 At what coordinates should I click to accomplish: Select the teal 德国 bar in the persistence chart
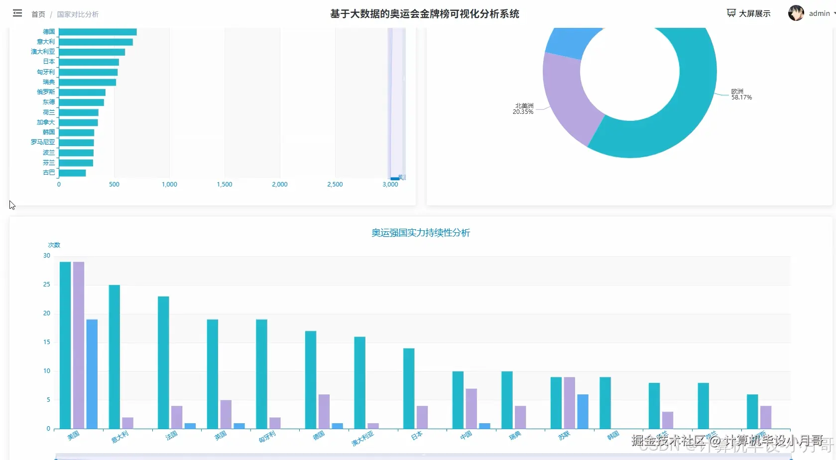311,380
